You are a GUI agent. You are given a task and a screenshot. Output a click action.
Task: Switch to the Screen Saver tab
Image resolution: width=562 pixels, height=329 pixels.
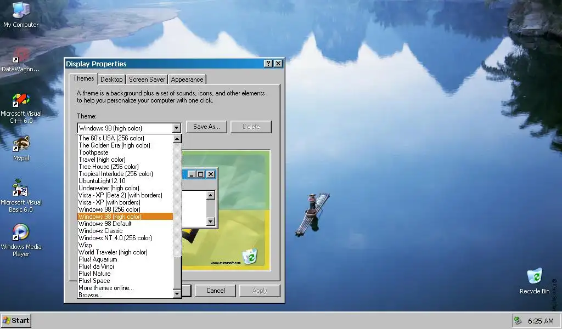(147, 80)
